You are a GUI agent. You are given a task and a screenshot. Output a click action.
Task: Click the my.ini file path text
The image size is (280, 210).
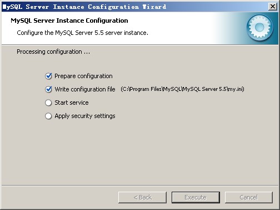tap(182, 89)
